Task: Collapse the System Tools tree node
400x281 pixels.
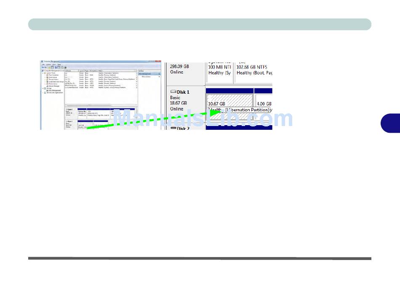Action: pos(43,73)
